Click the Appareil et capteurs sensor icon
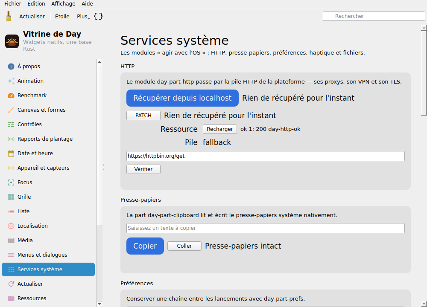427x307 pixels. (11, 168)
